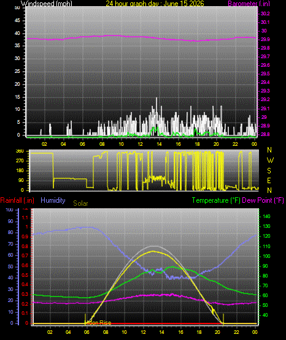Click the 24 hour graph day title

click(155, 4)
